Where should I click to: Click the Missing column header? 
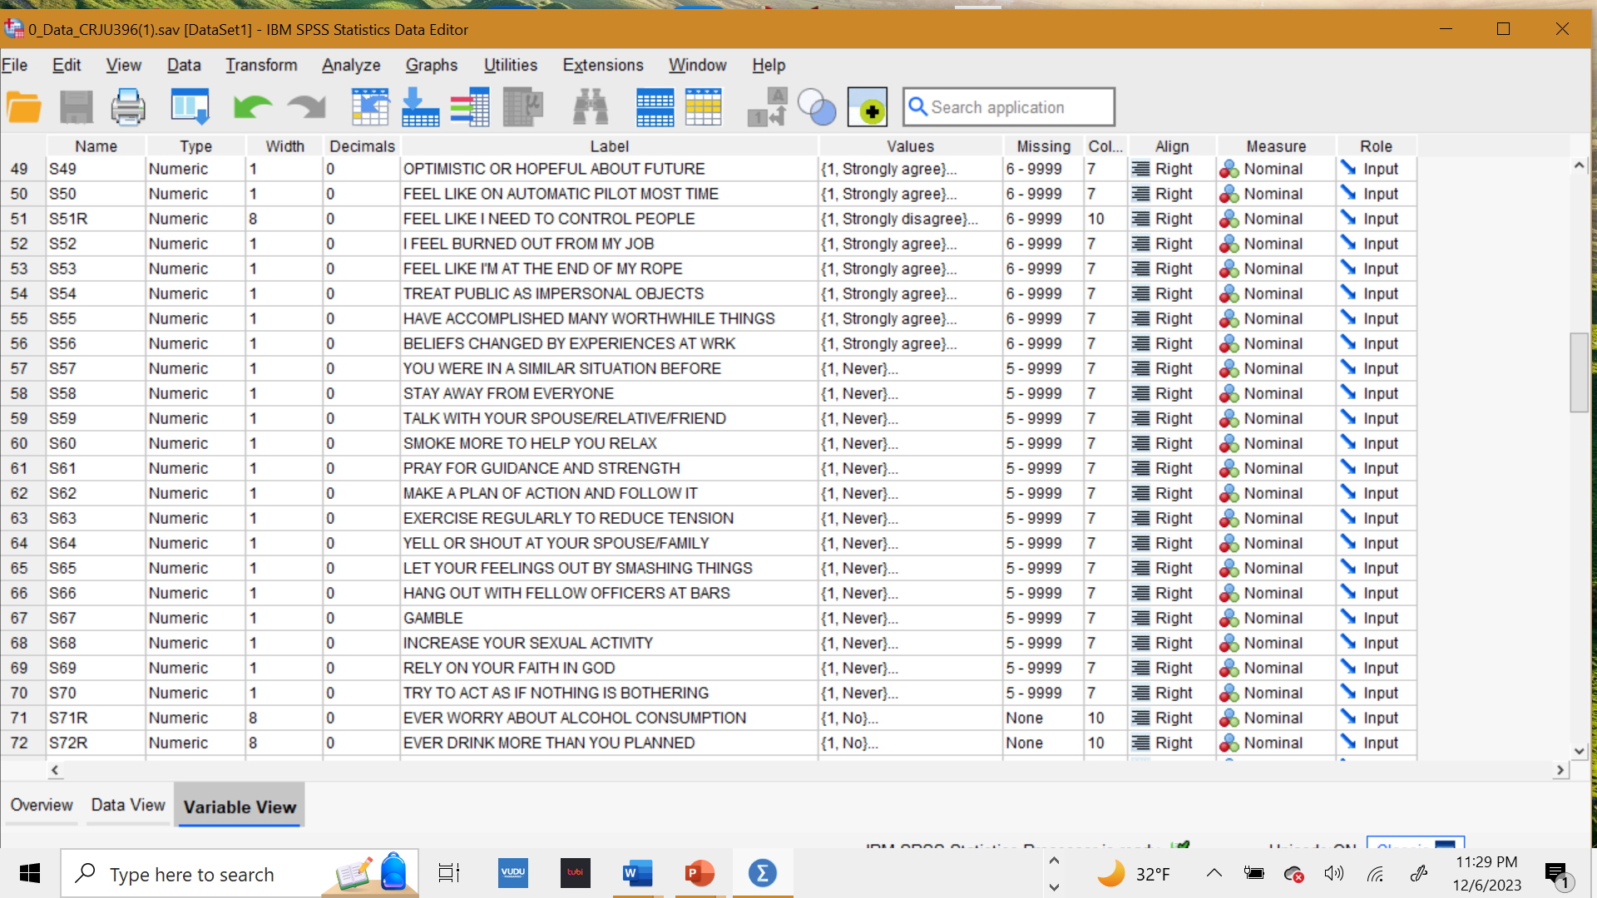[x=1044, y=146]
